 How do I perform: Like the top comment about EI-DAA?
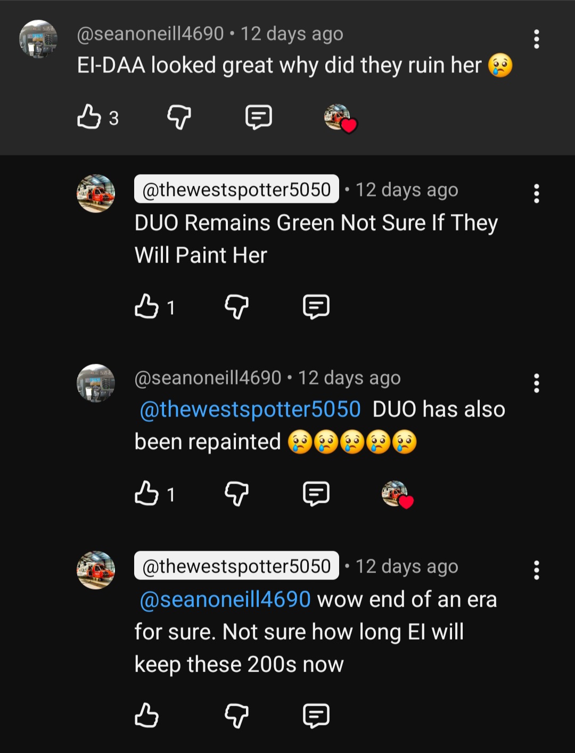[x=89, y=117]
